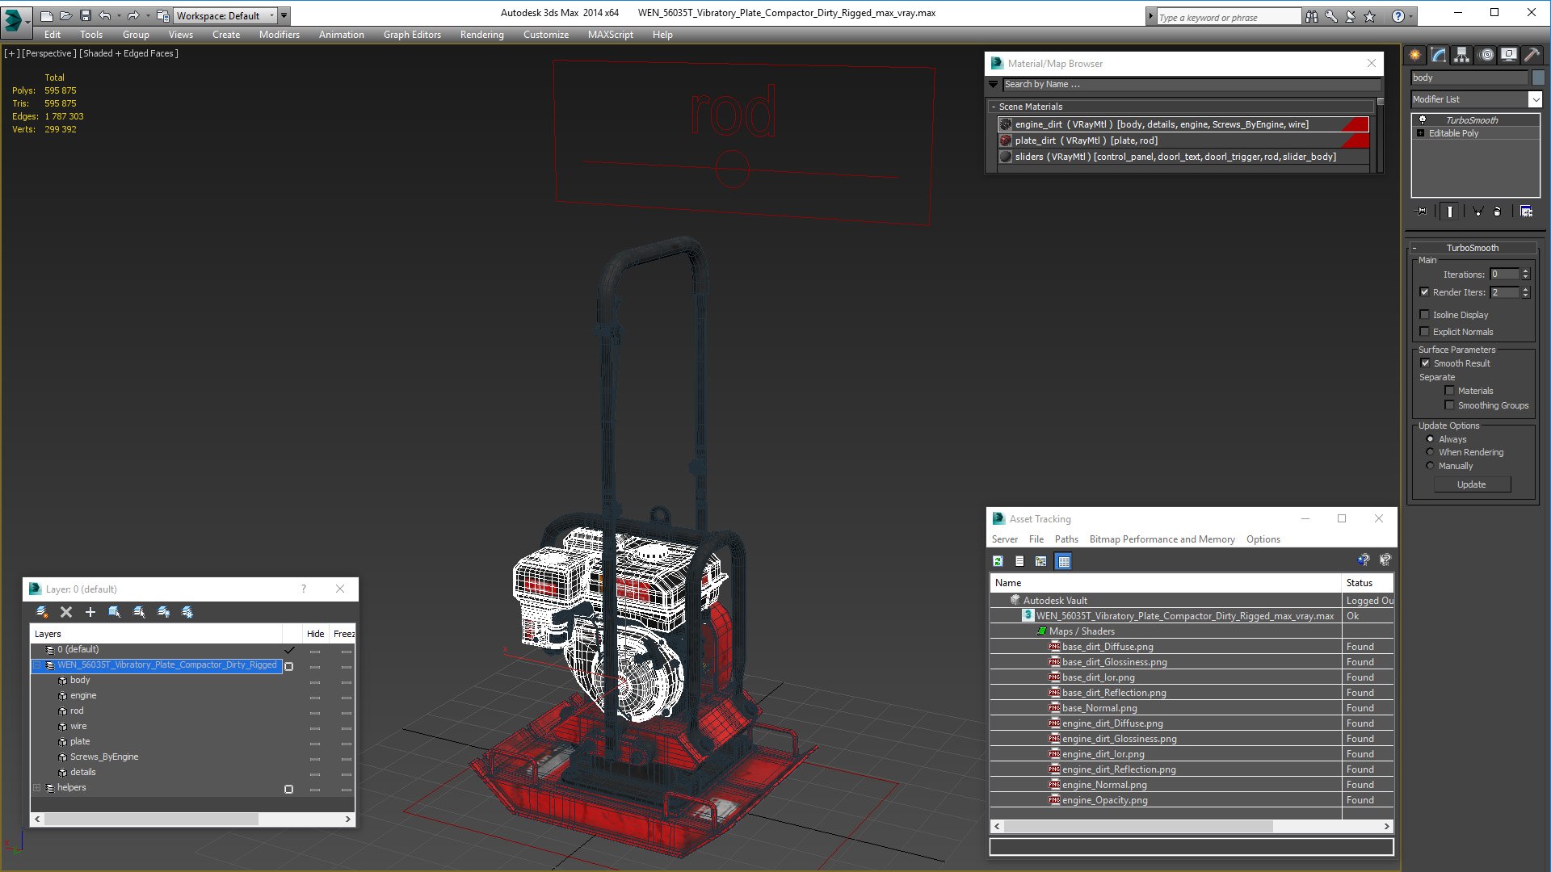Screen dimensions: 1551x872
Task: Toggle Show End Result icon
Action: point(1450,212)
